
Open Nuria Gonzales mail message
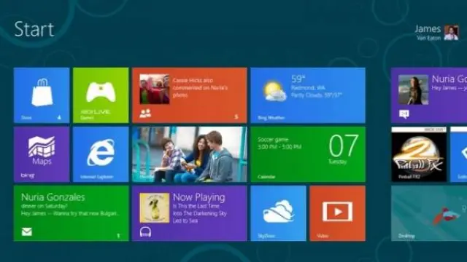pos(72,213)
